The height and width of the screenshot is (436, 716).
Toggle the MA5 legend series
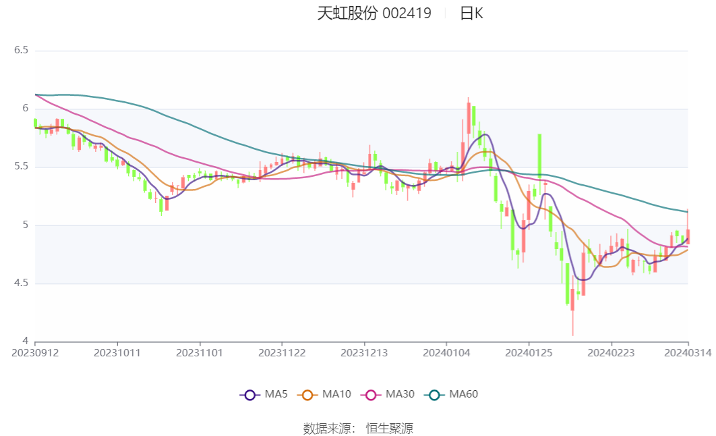click(264, 394)
